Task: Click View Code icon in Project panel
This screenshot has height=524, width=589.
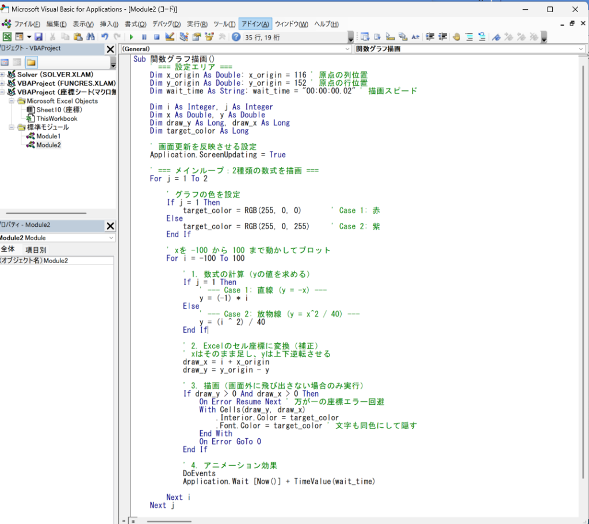Action: click(5, 62)
